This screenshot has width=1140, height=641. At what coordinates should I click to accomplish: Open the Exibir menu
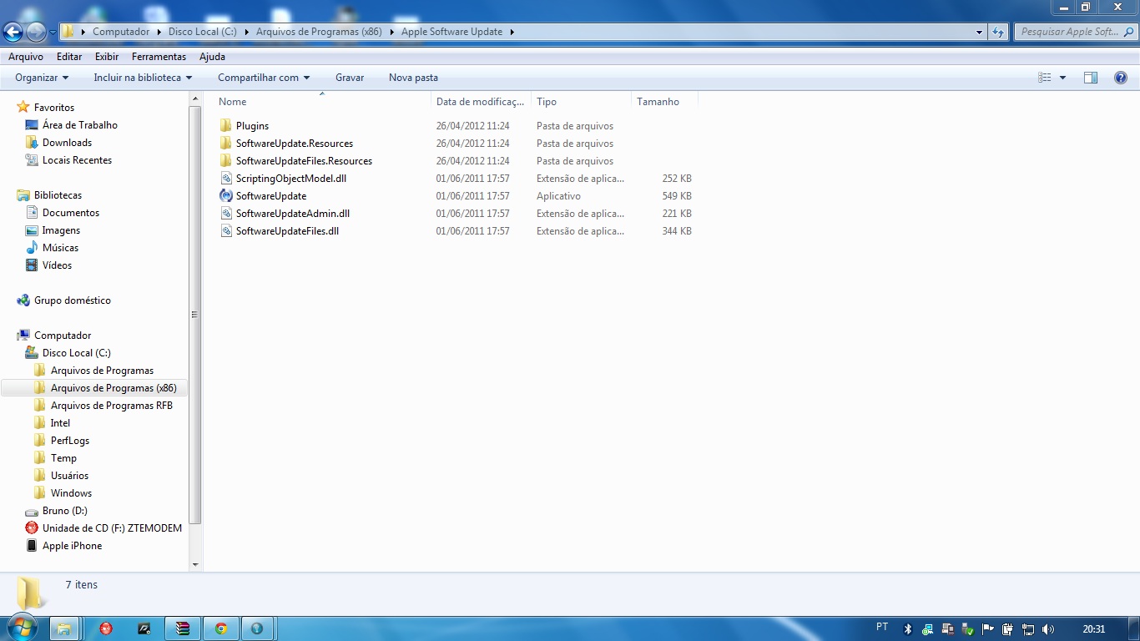(x=107, y=57)
